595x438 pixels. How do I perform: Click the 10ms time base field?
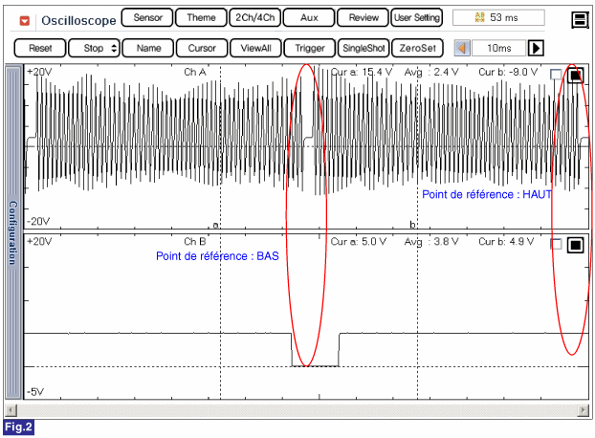(498, 48)
